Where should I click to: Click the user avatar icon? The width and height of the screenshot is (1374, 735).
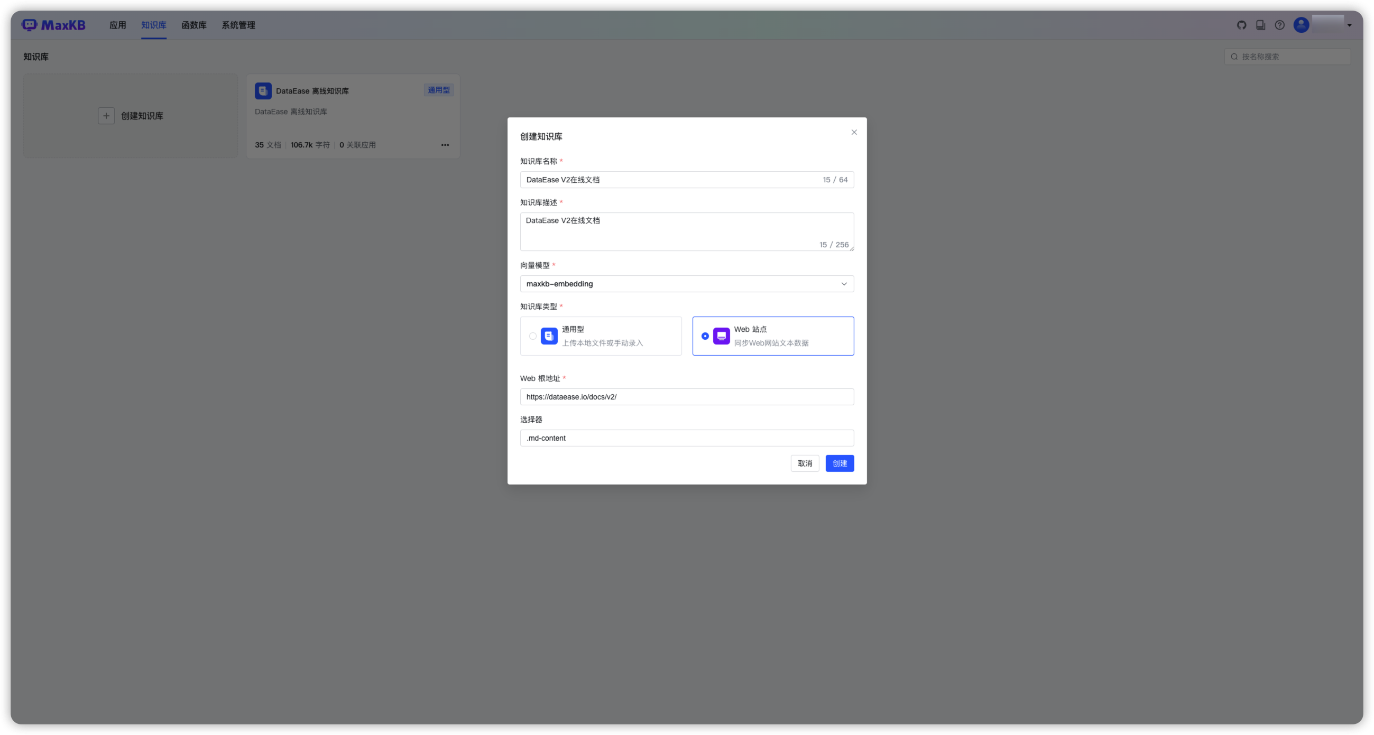1301,25
